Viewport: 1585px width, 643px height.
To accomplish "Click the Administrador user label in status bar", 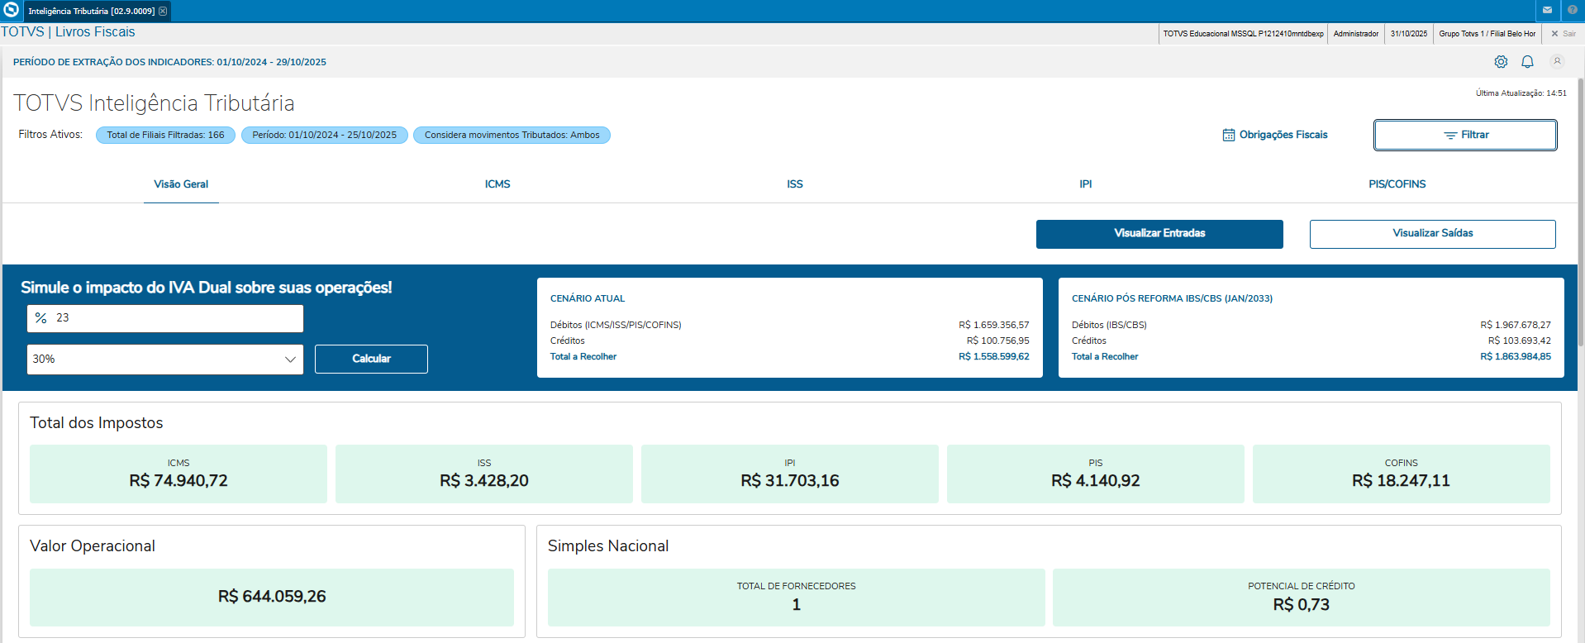I will [x=1356, y=34].
